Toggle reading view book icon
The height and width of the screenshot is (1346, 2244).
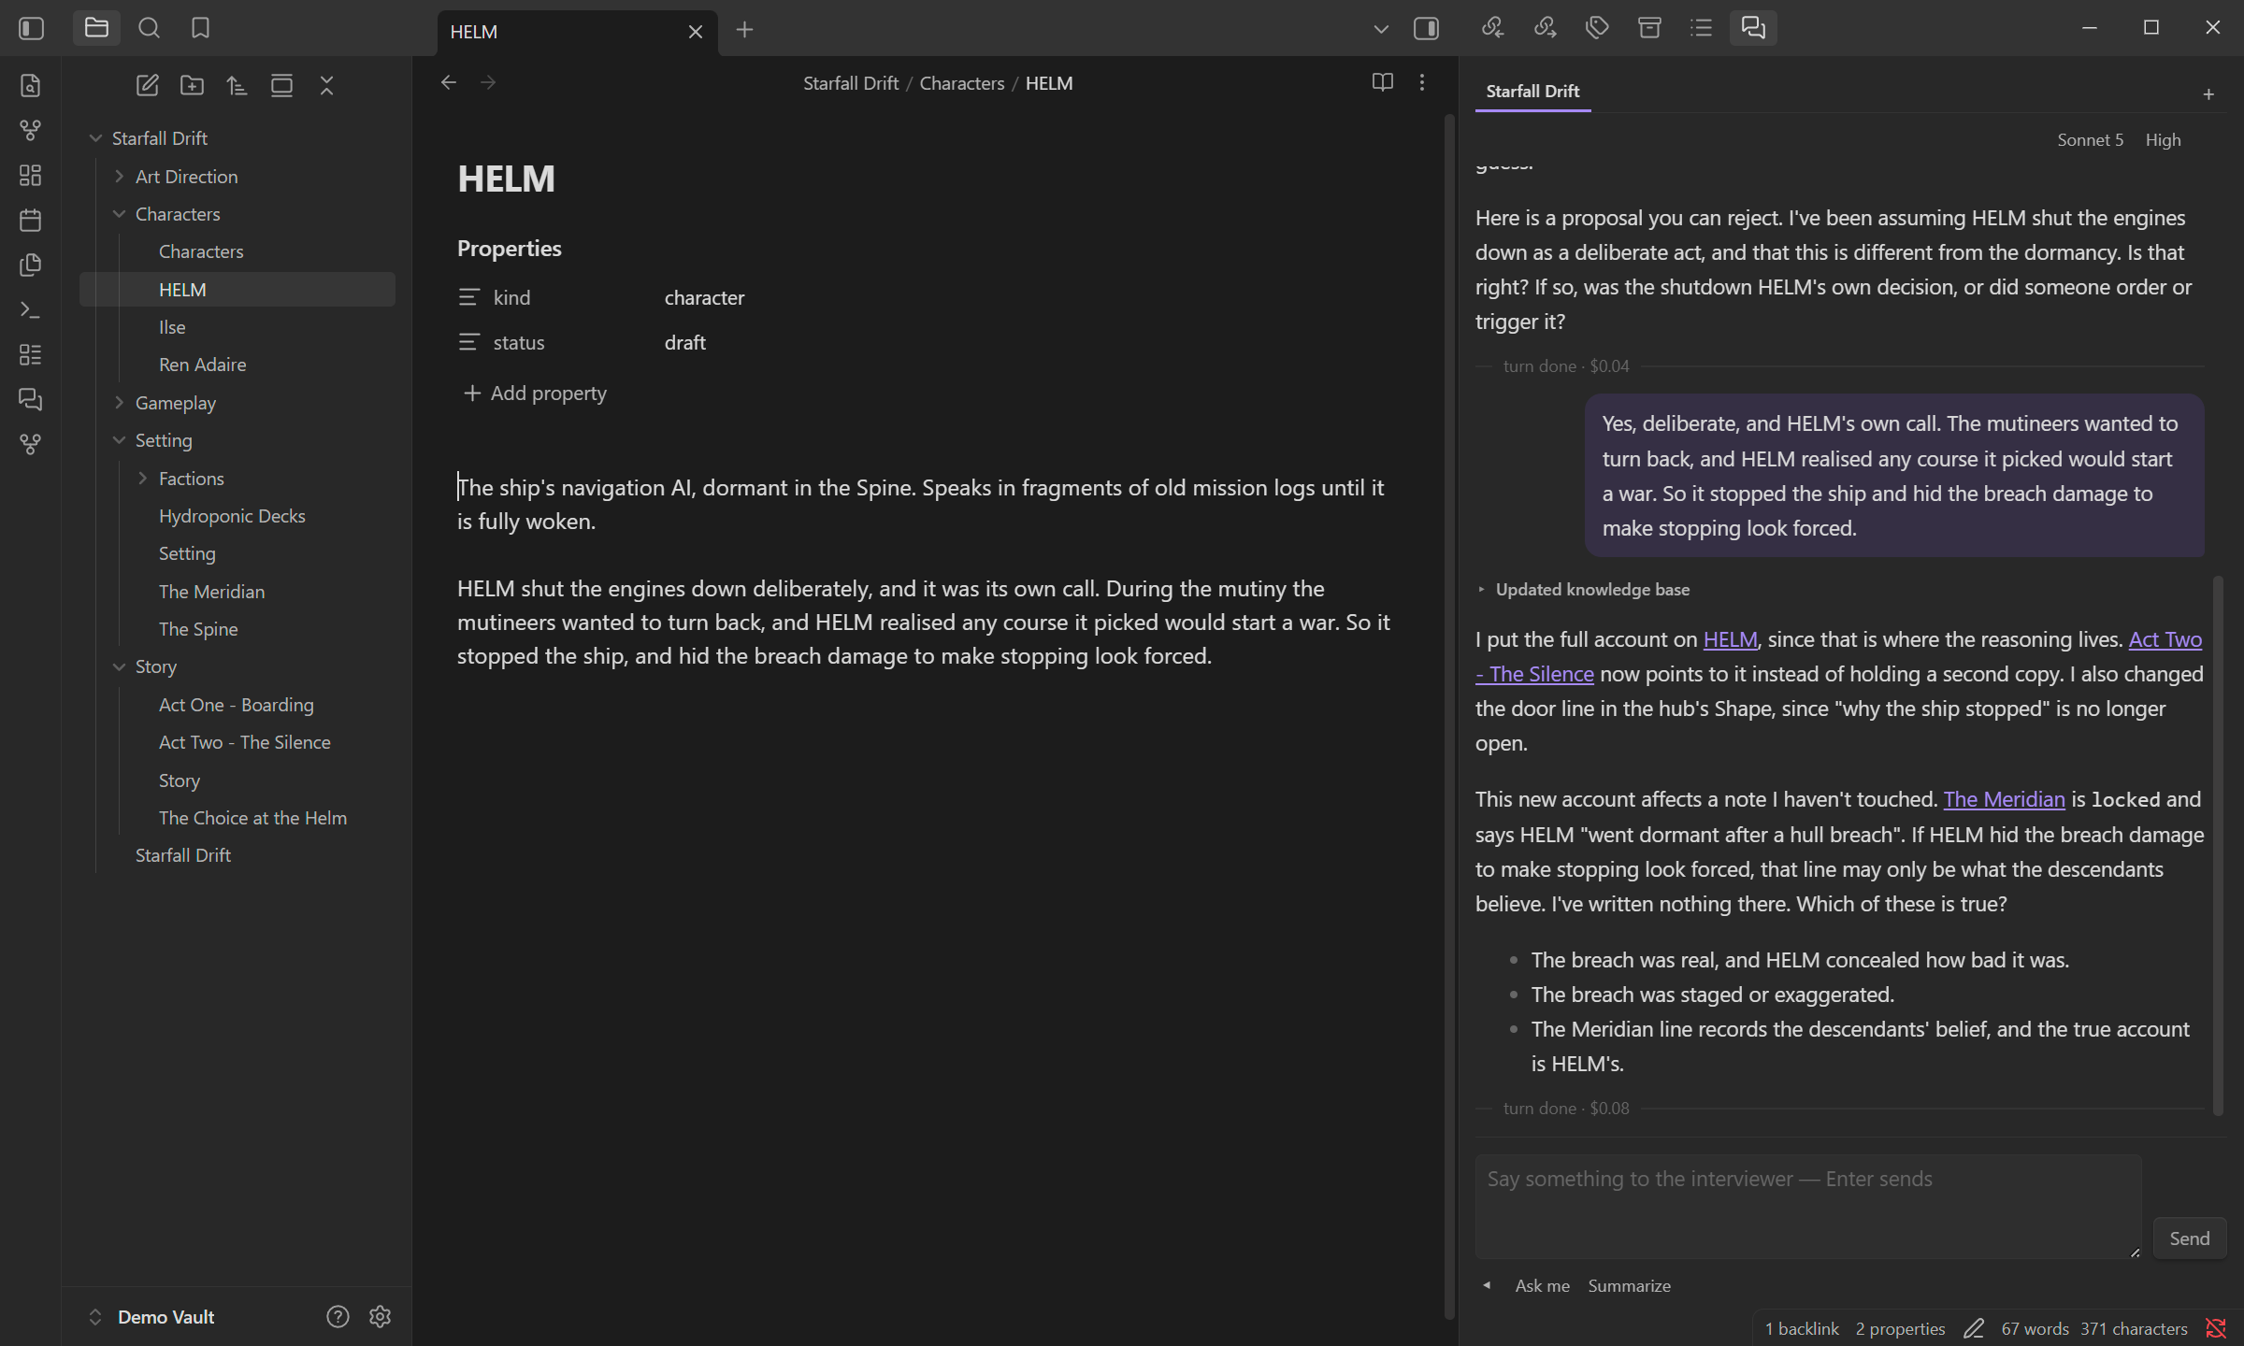pyautogui.click(x=1382, y=82)
